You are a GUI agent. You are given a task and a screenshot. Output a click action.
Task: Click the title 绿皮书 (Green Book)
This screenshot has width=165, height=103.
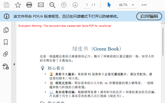click(x=97, y=49)
